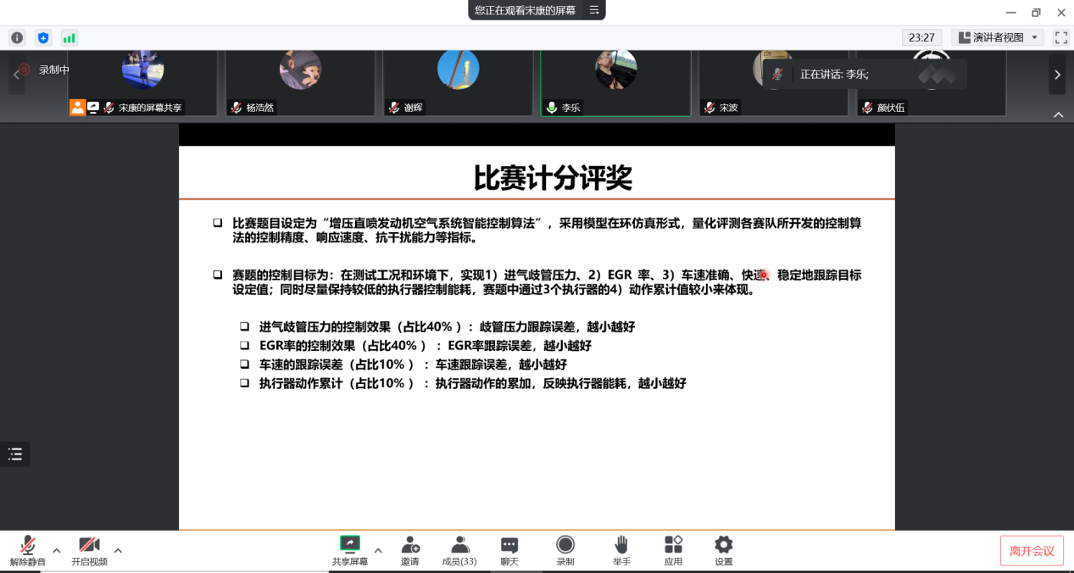This screenshot has height=573, width=1074.
Task: Open the screen viewing options menu at top
Action: tap(594, 10)
